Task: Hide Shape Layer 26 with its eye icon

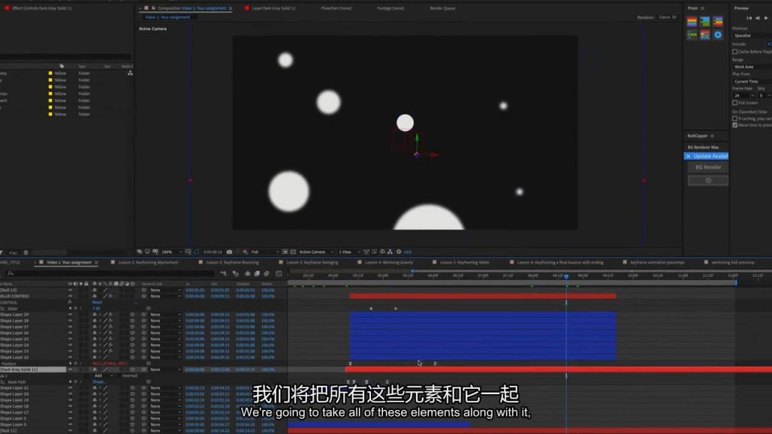Action: point(70,333)
